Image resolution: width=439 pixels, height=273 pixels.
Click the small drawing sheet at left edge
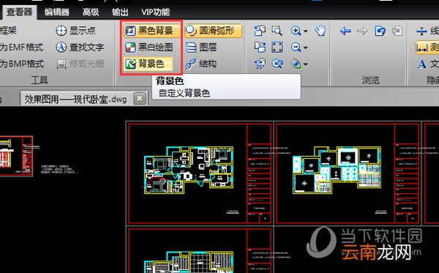pos(16,156)
